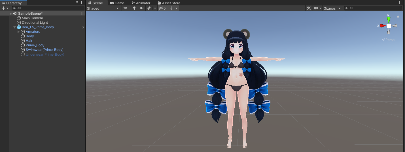Viewport: 405px width, 152px height.
Task: Toggle scene audio with the speaker icon
Action: (141, 8)
